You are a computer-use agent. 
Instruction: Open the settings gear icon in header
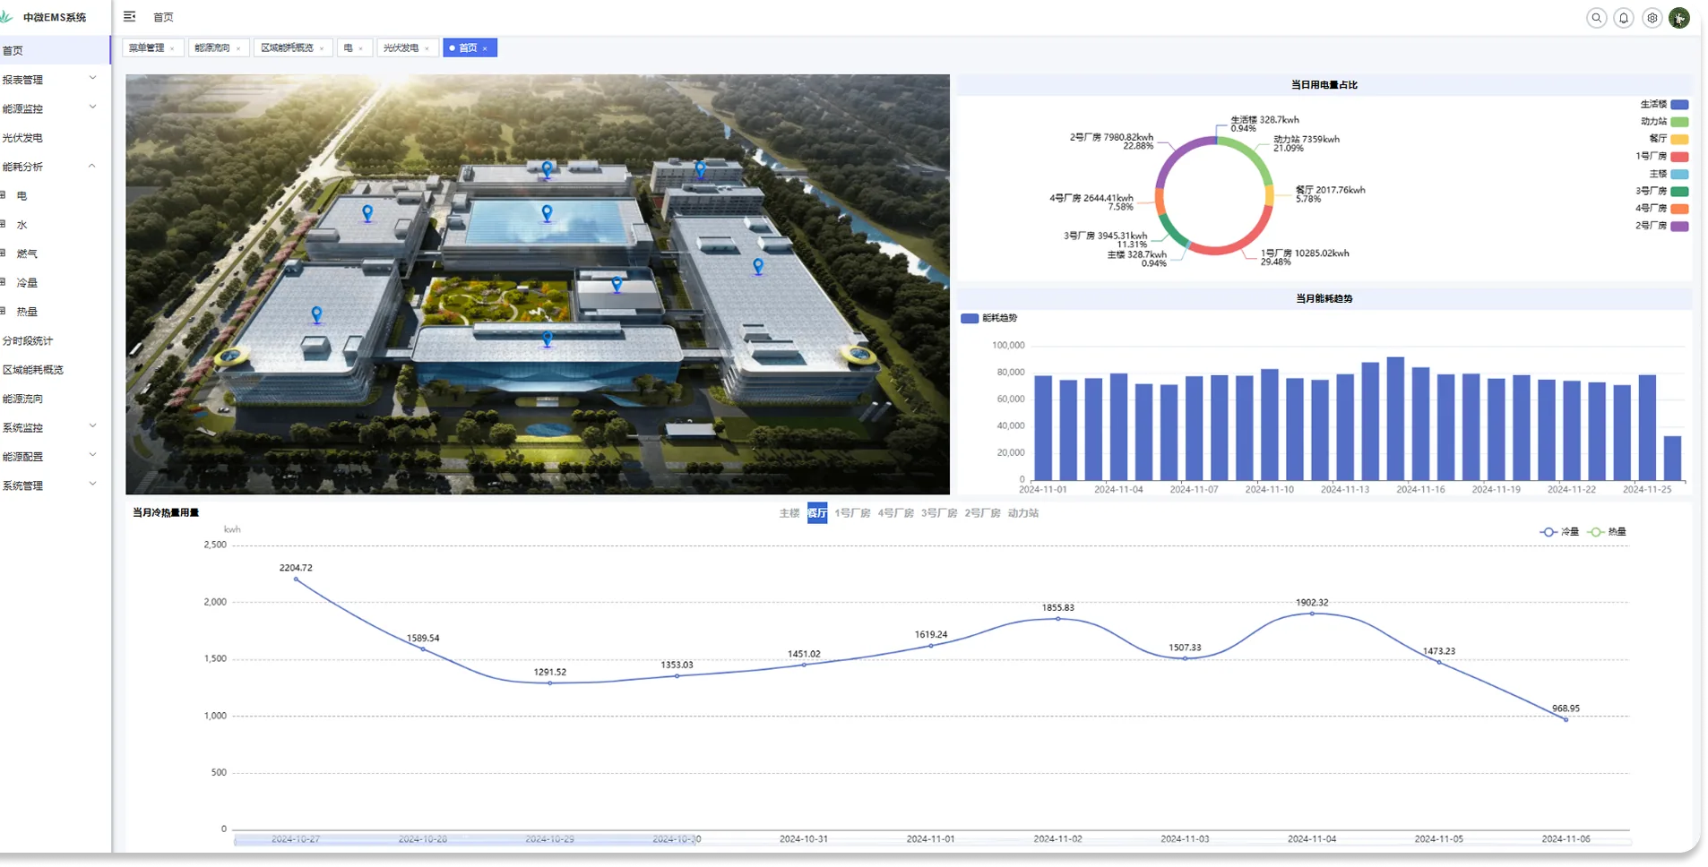[1652, 18]
